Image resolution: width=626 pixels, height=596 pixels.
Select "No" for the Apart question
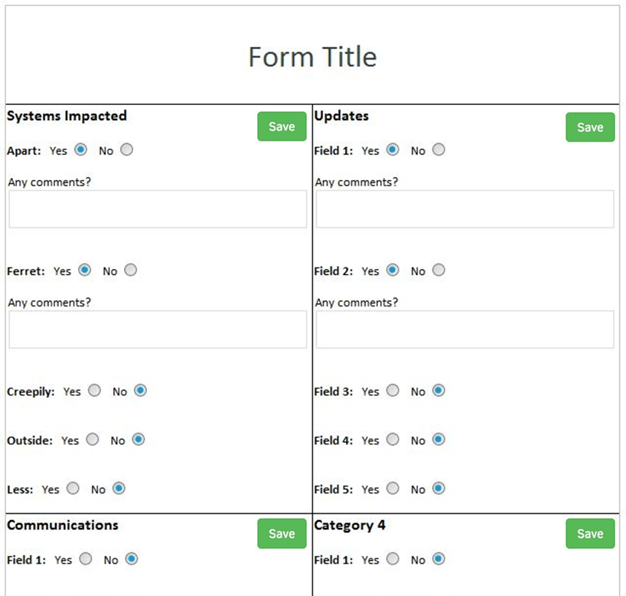(126, 149)
